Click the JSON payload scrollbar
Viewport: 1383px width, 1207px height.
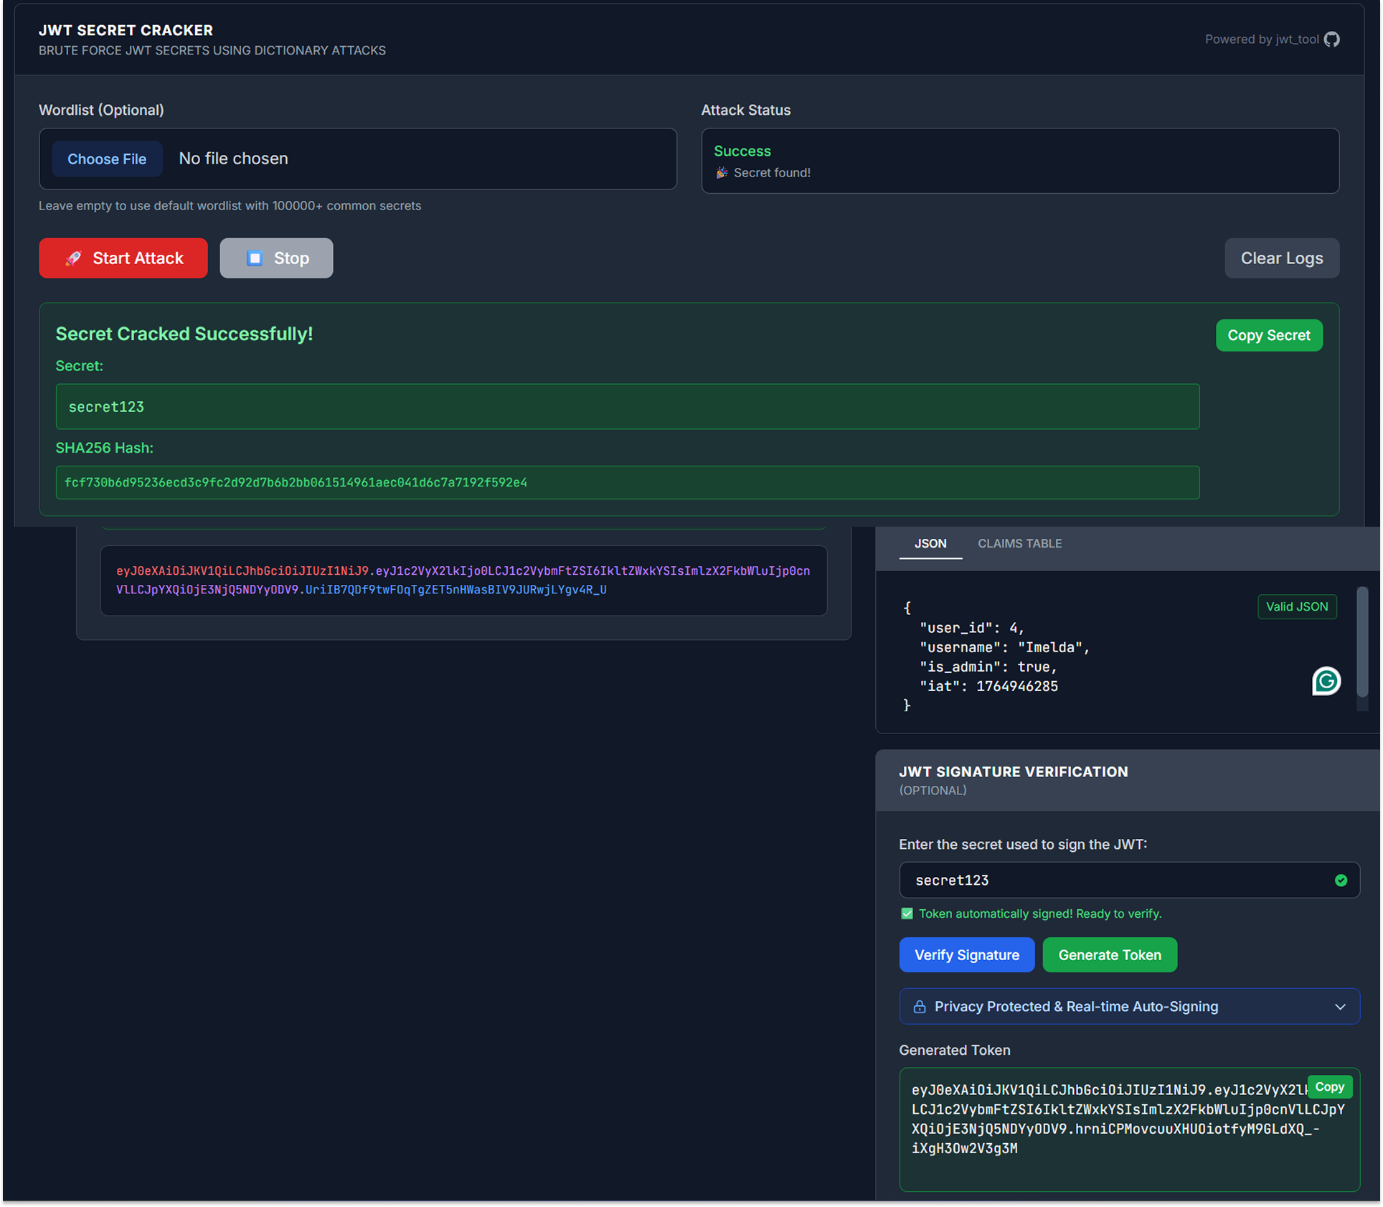pos(1361,642)
